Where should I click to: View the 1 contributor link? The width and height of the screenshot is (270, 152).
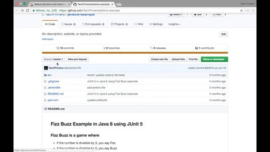tap(205, 48)
